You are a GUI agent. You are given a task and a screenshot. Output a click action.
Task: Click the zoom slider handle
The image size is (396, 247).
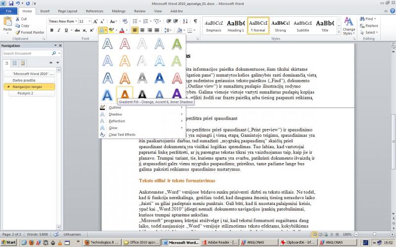click(x=375, y=234)
